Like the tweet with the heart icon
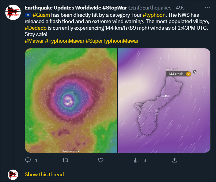216x182 pixels. pyautogui.click(x=101, y=160)
